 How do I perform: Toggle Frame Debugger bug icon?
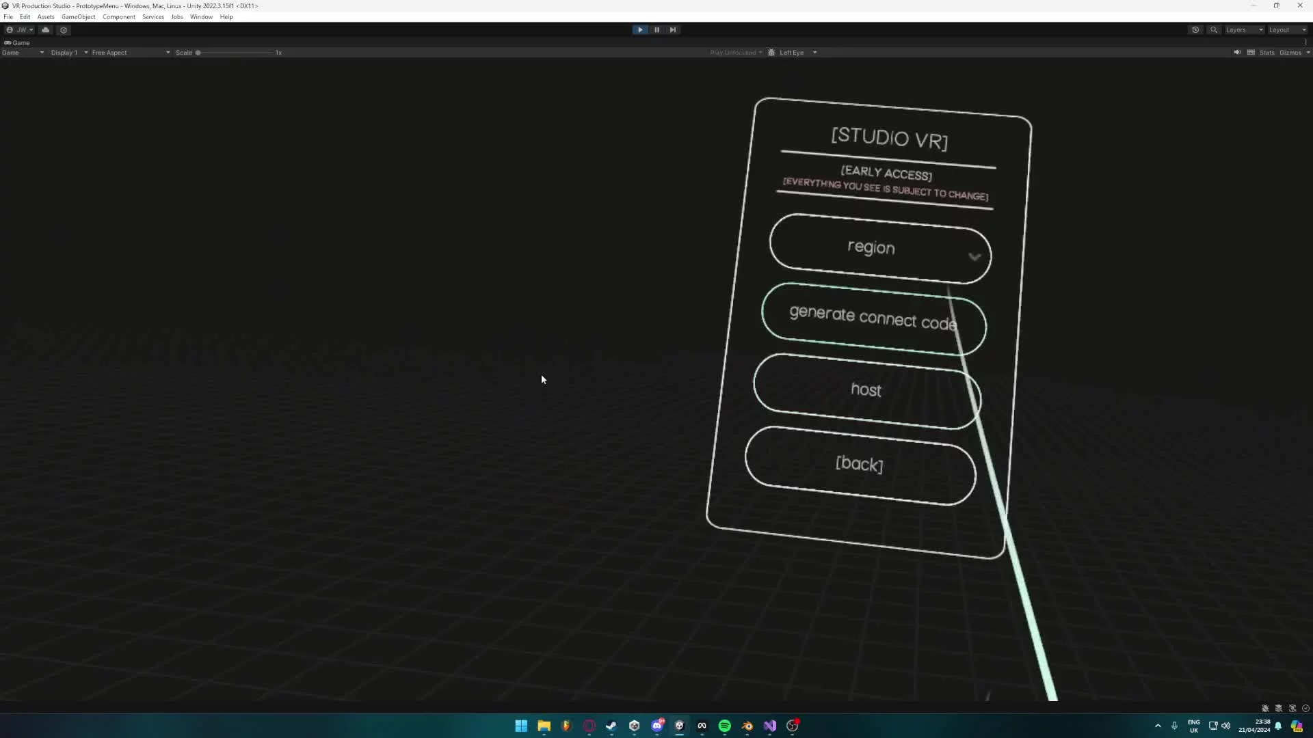pyautogui.click(x=771, y=53)
